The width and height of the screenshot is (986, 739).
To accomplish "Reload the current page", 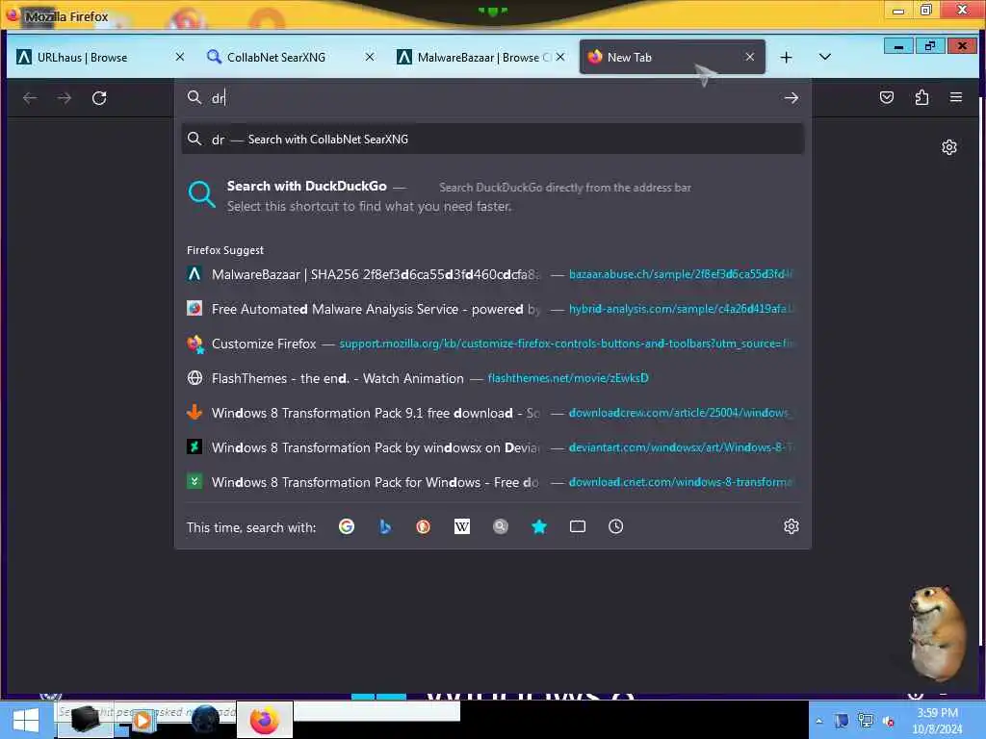I will pos(99,98).
